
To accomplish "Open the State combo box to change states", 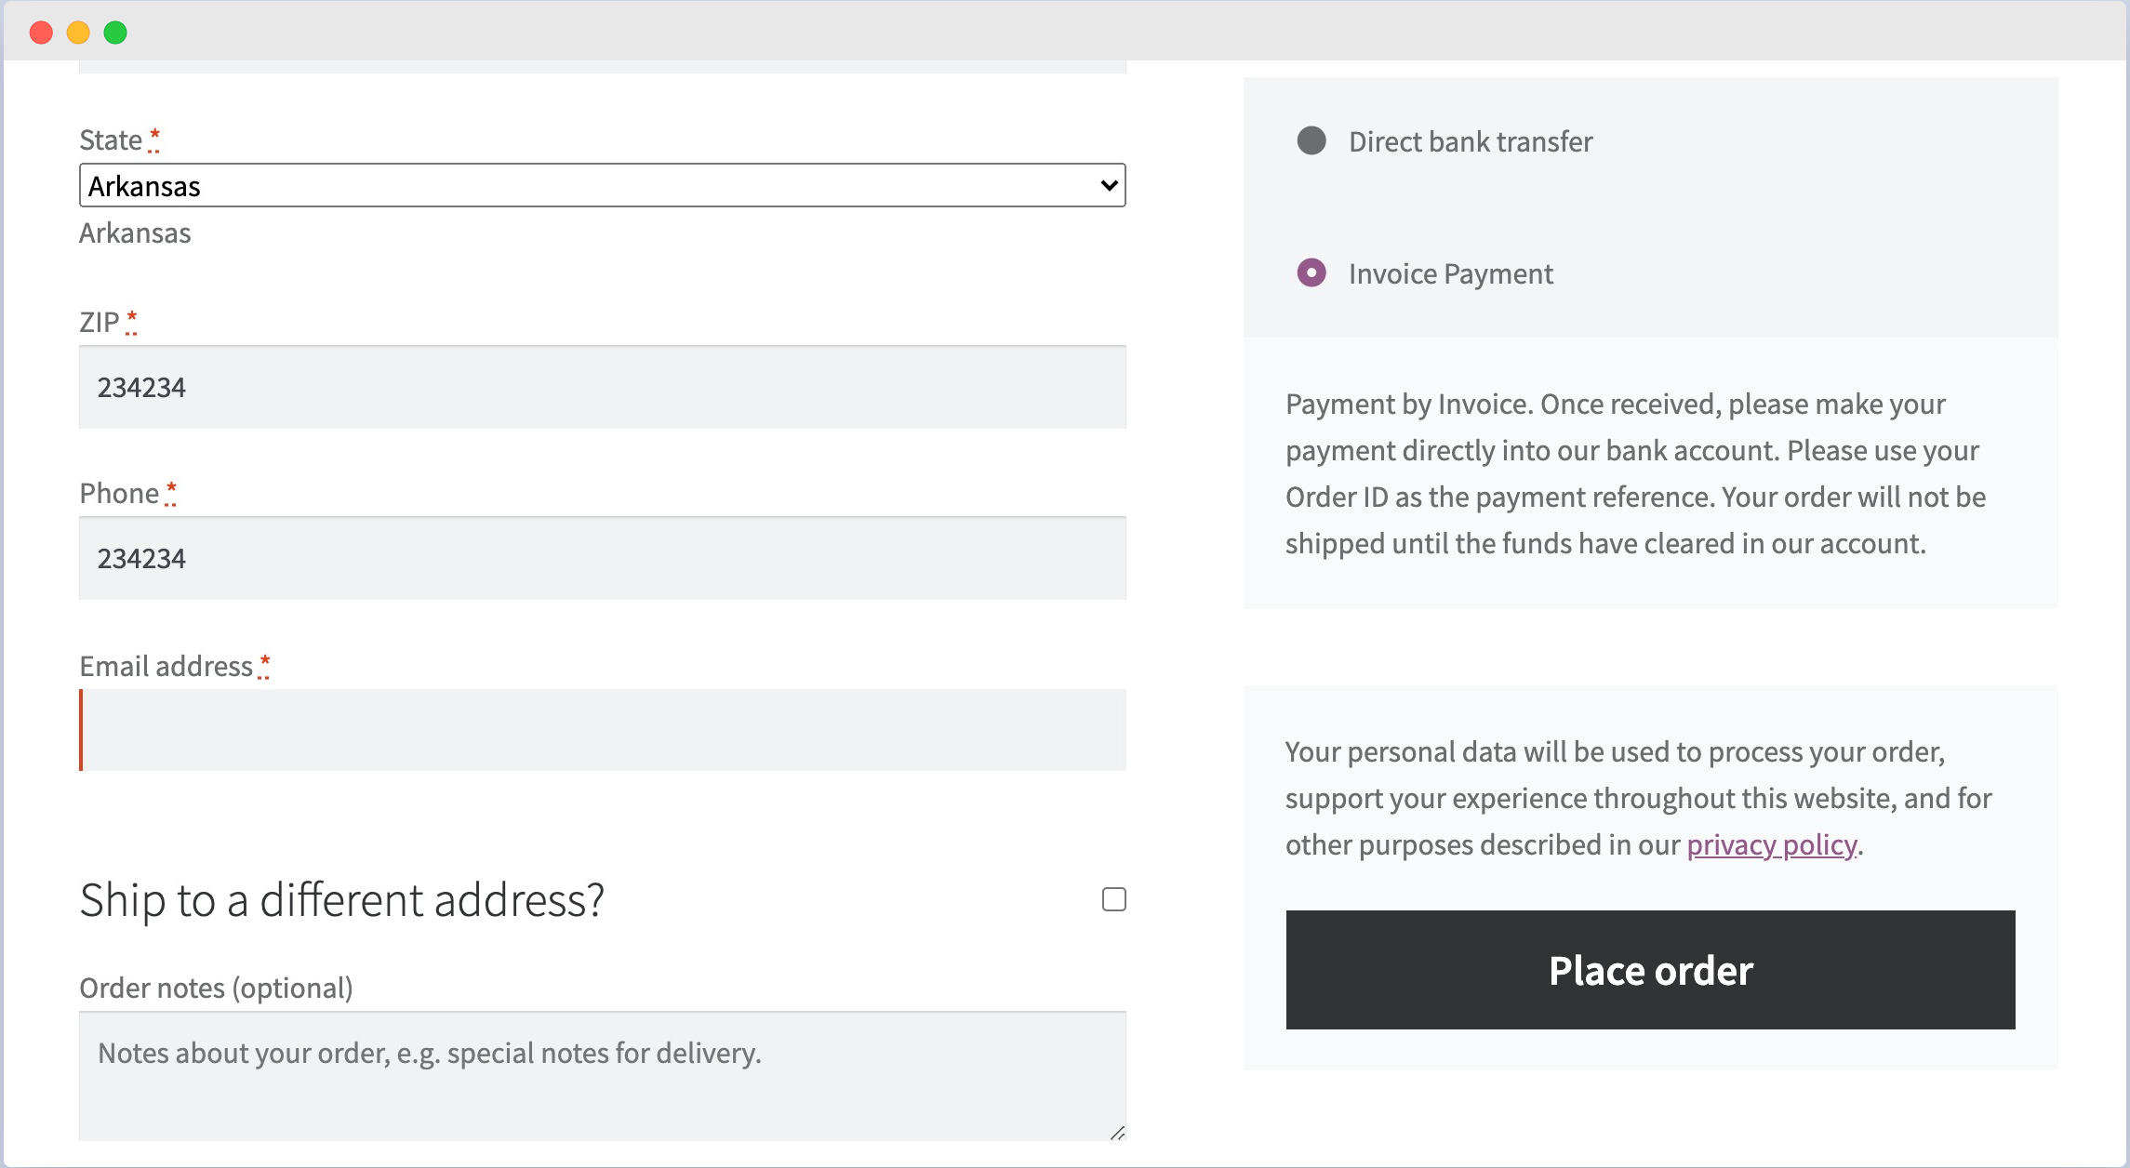I will [x=602, y=185].
